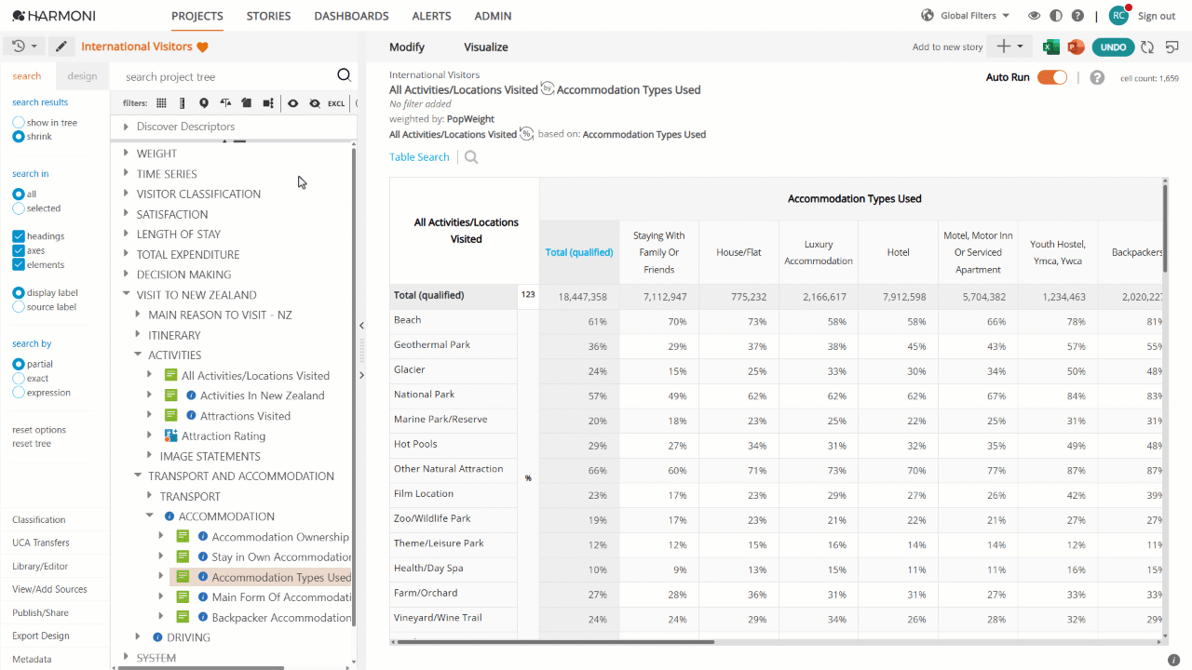Open the Add to new story plus dropdown

pyautogui.click(x=1009, y=47)
